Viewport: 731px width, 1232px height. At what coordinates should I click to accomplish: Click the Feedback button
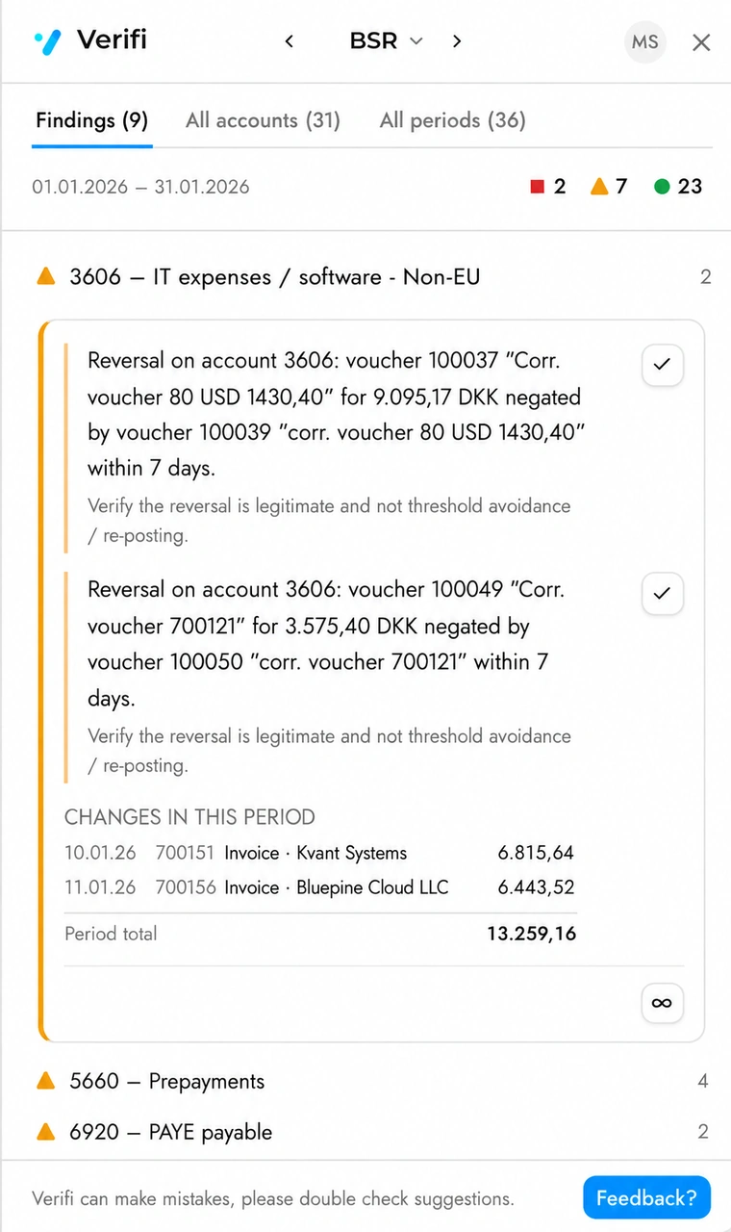pyautogui.click(x=646, y=1198)
